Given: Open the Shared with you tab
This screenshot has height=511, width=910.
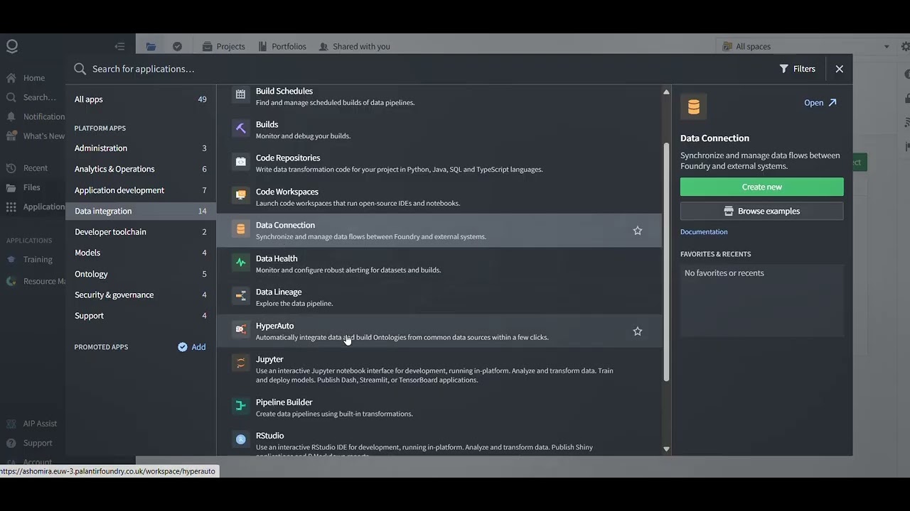Looking at the screenshot, I should (x=355, y=46).
